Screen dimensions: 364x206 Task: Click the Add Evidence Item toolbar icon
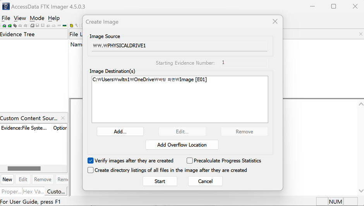4,26
